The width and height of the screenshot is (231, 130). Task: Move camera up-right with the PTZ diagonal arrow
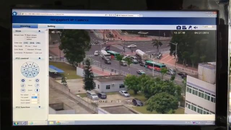[x=34, y=66]
